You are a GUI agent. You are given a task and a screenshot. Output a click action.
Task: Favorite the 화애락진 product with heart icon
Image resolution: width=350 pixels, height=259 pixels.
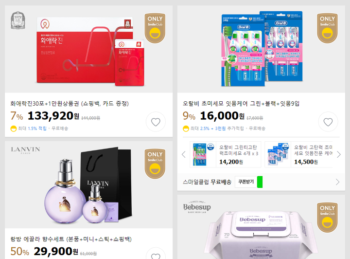click(x=156, y=122)
